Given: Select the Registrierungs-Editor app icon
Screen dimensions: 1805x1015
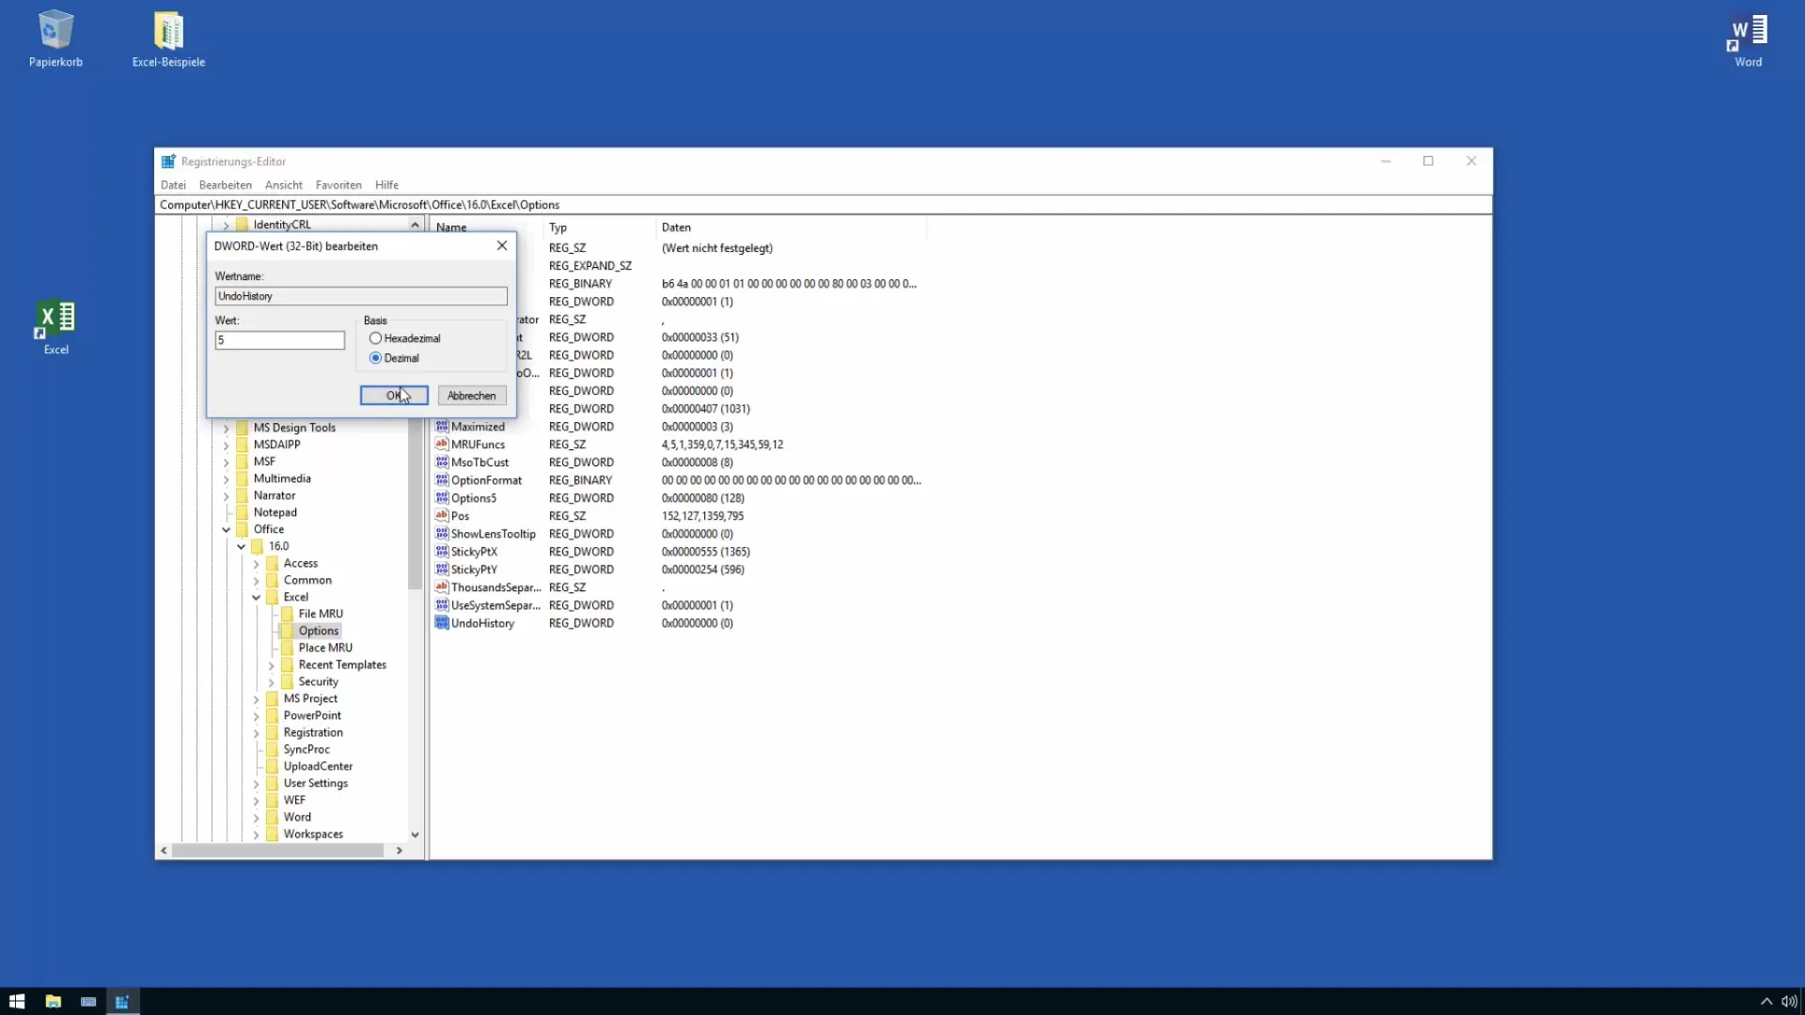Looking at the screenshot, I should click(x=167, y=161).
